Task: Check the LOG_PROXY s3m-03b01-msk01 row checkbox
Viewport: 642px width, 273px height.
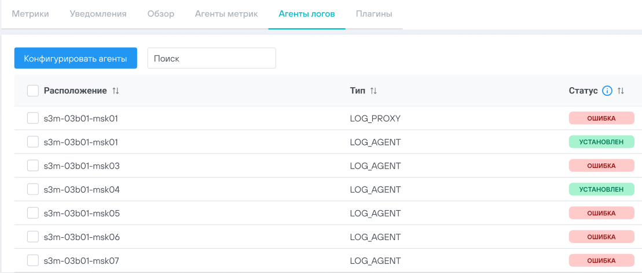Action: (x=33, y=118)
